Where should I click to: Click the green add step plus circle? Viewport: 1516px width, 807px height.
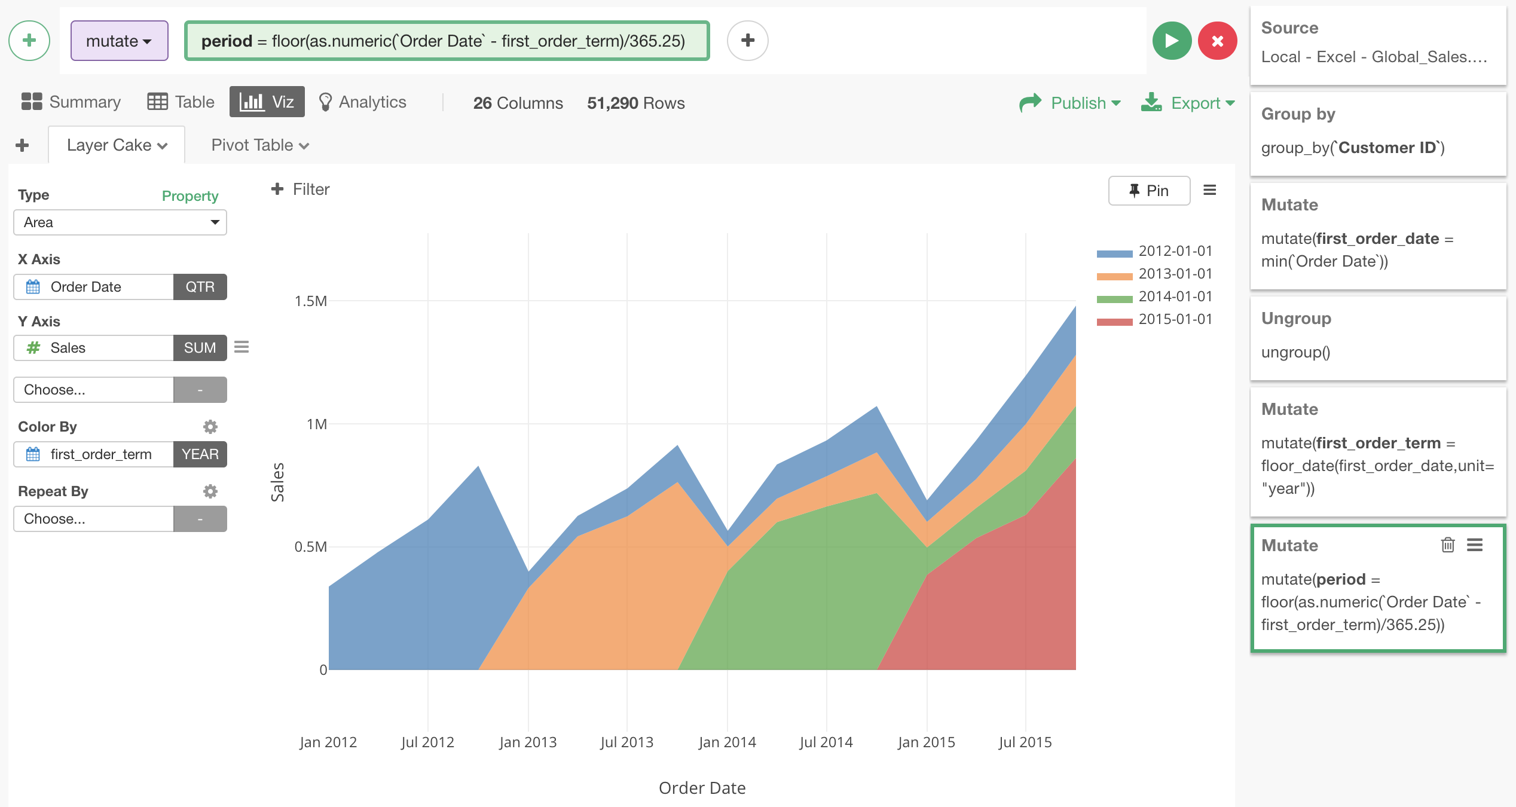pyautogui.click(x=29, y=41)
